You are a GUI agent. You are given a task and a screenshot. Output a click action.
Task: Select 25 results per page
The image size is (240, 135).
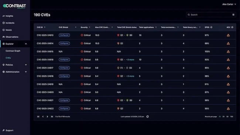coord(223,117)
